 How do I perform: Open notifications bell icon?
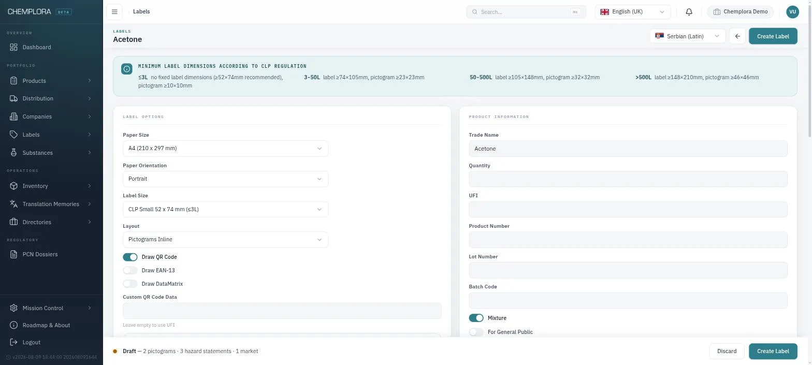point(689,11)
